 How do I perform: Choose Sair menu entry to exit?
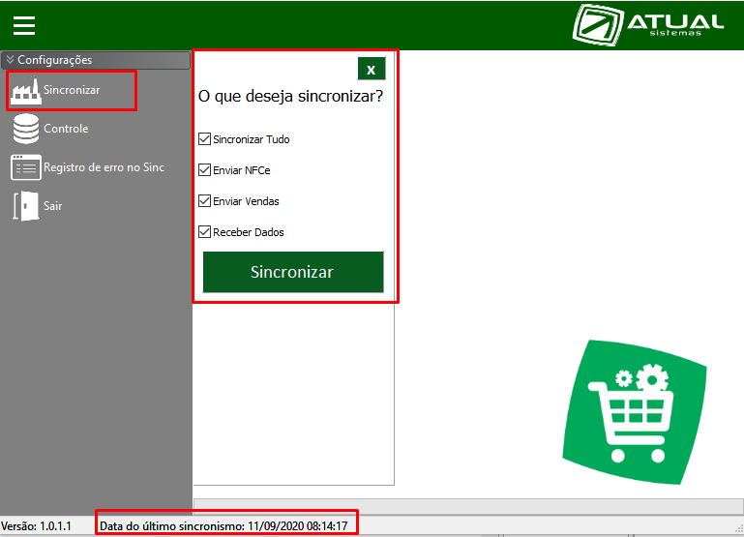[52, 206]
